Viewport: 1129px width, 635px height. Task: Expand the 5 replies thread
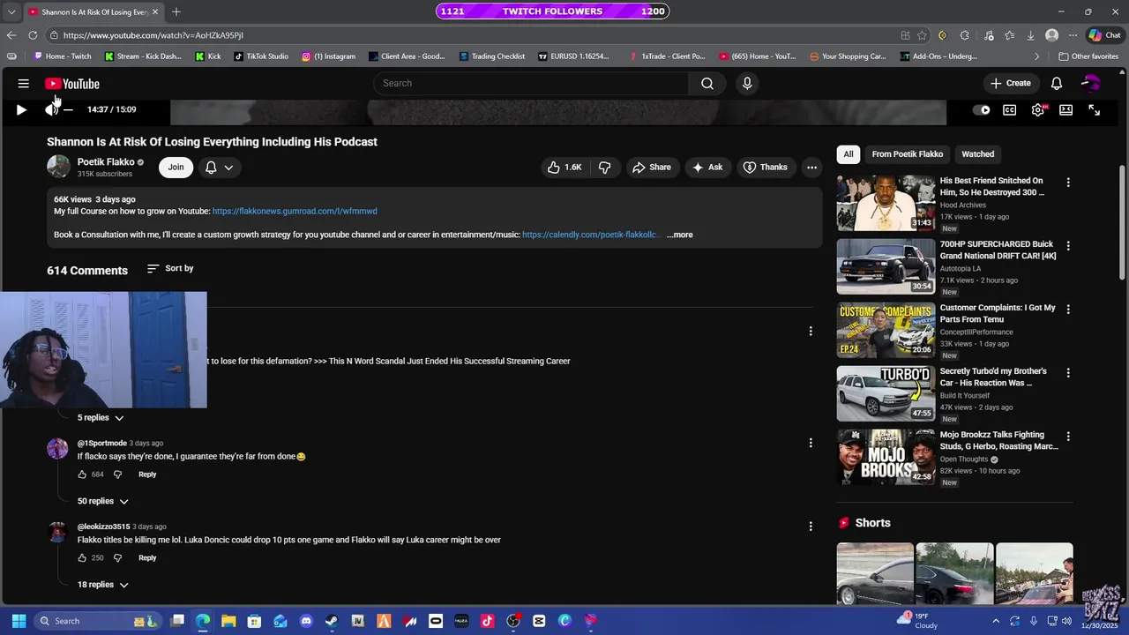click(101, 418)
